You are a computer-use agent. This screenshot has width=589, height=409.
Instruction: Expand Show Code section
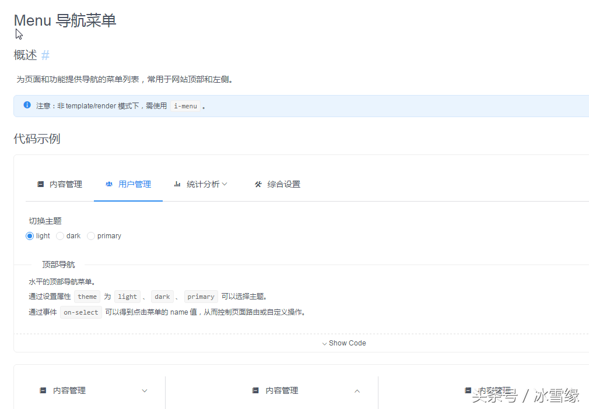pos(343,343)
